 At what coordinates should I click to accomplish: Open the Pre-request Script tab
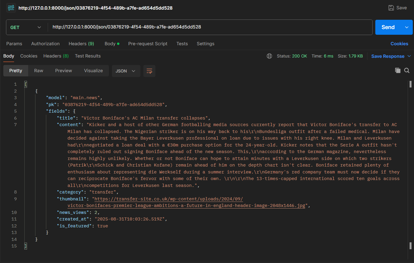click(148, 44)
